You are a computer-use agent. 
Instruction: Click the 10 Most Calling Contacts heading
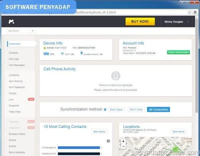click(x=65, y=127)
